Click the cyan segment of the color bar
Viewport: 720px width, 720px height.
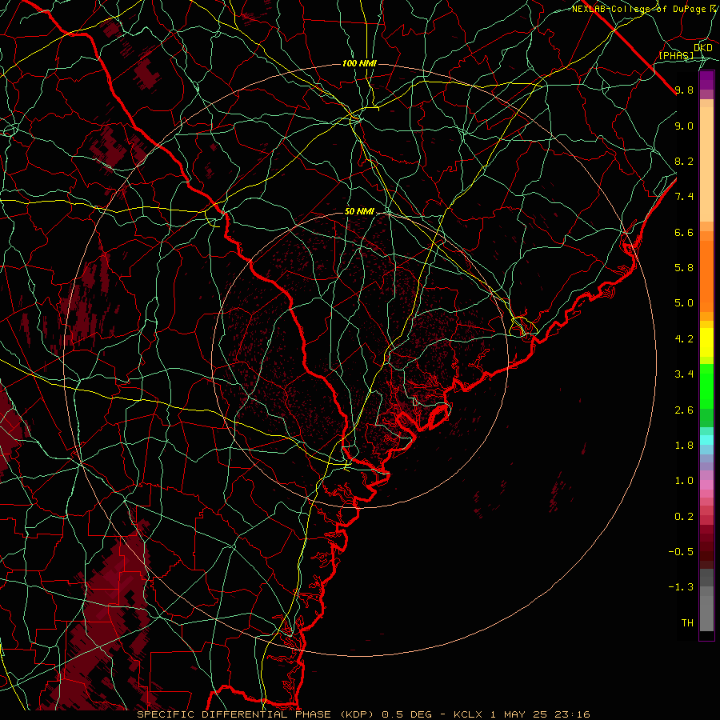(x=706, y=440)
